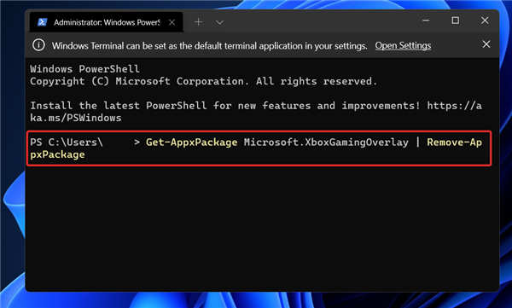Click the ka.ms/PSWindows text

76,118
